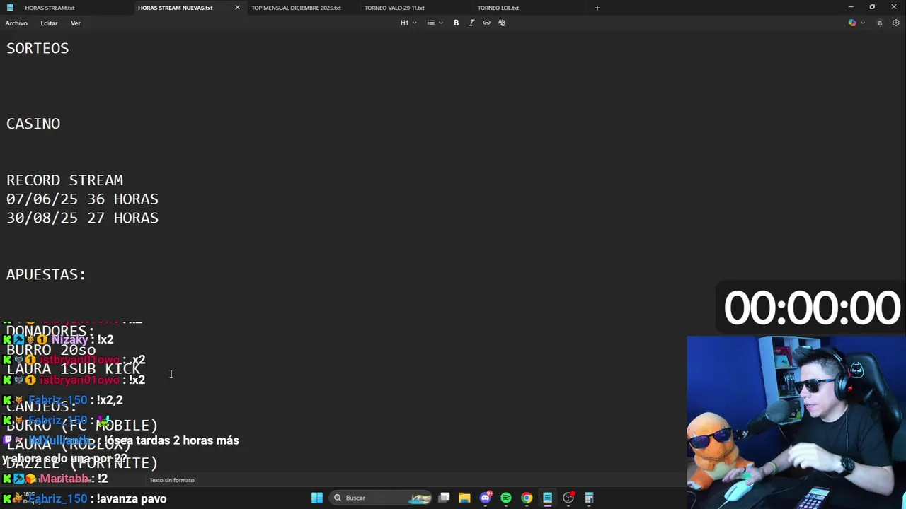Viewport: 906px width, 509px height.
Task: Click the 'Texto sin formato' status bar entry
Action: (x=171, y=480)
